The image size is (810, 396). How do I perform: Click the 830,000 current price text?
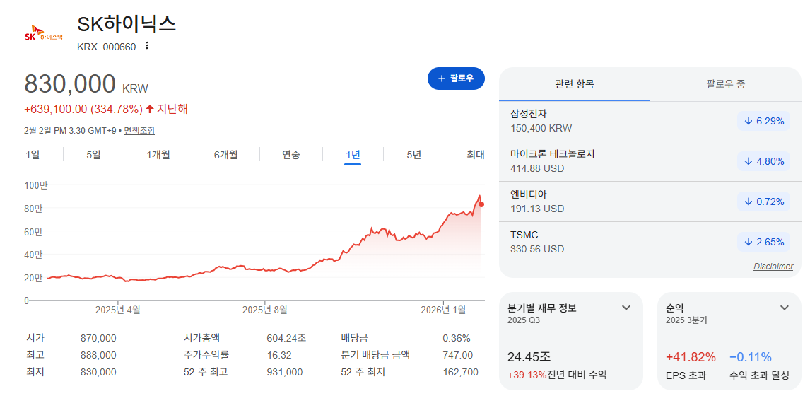click(x=70, y=83)
